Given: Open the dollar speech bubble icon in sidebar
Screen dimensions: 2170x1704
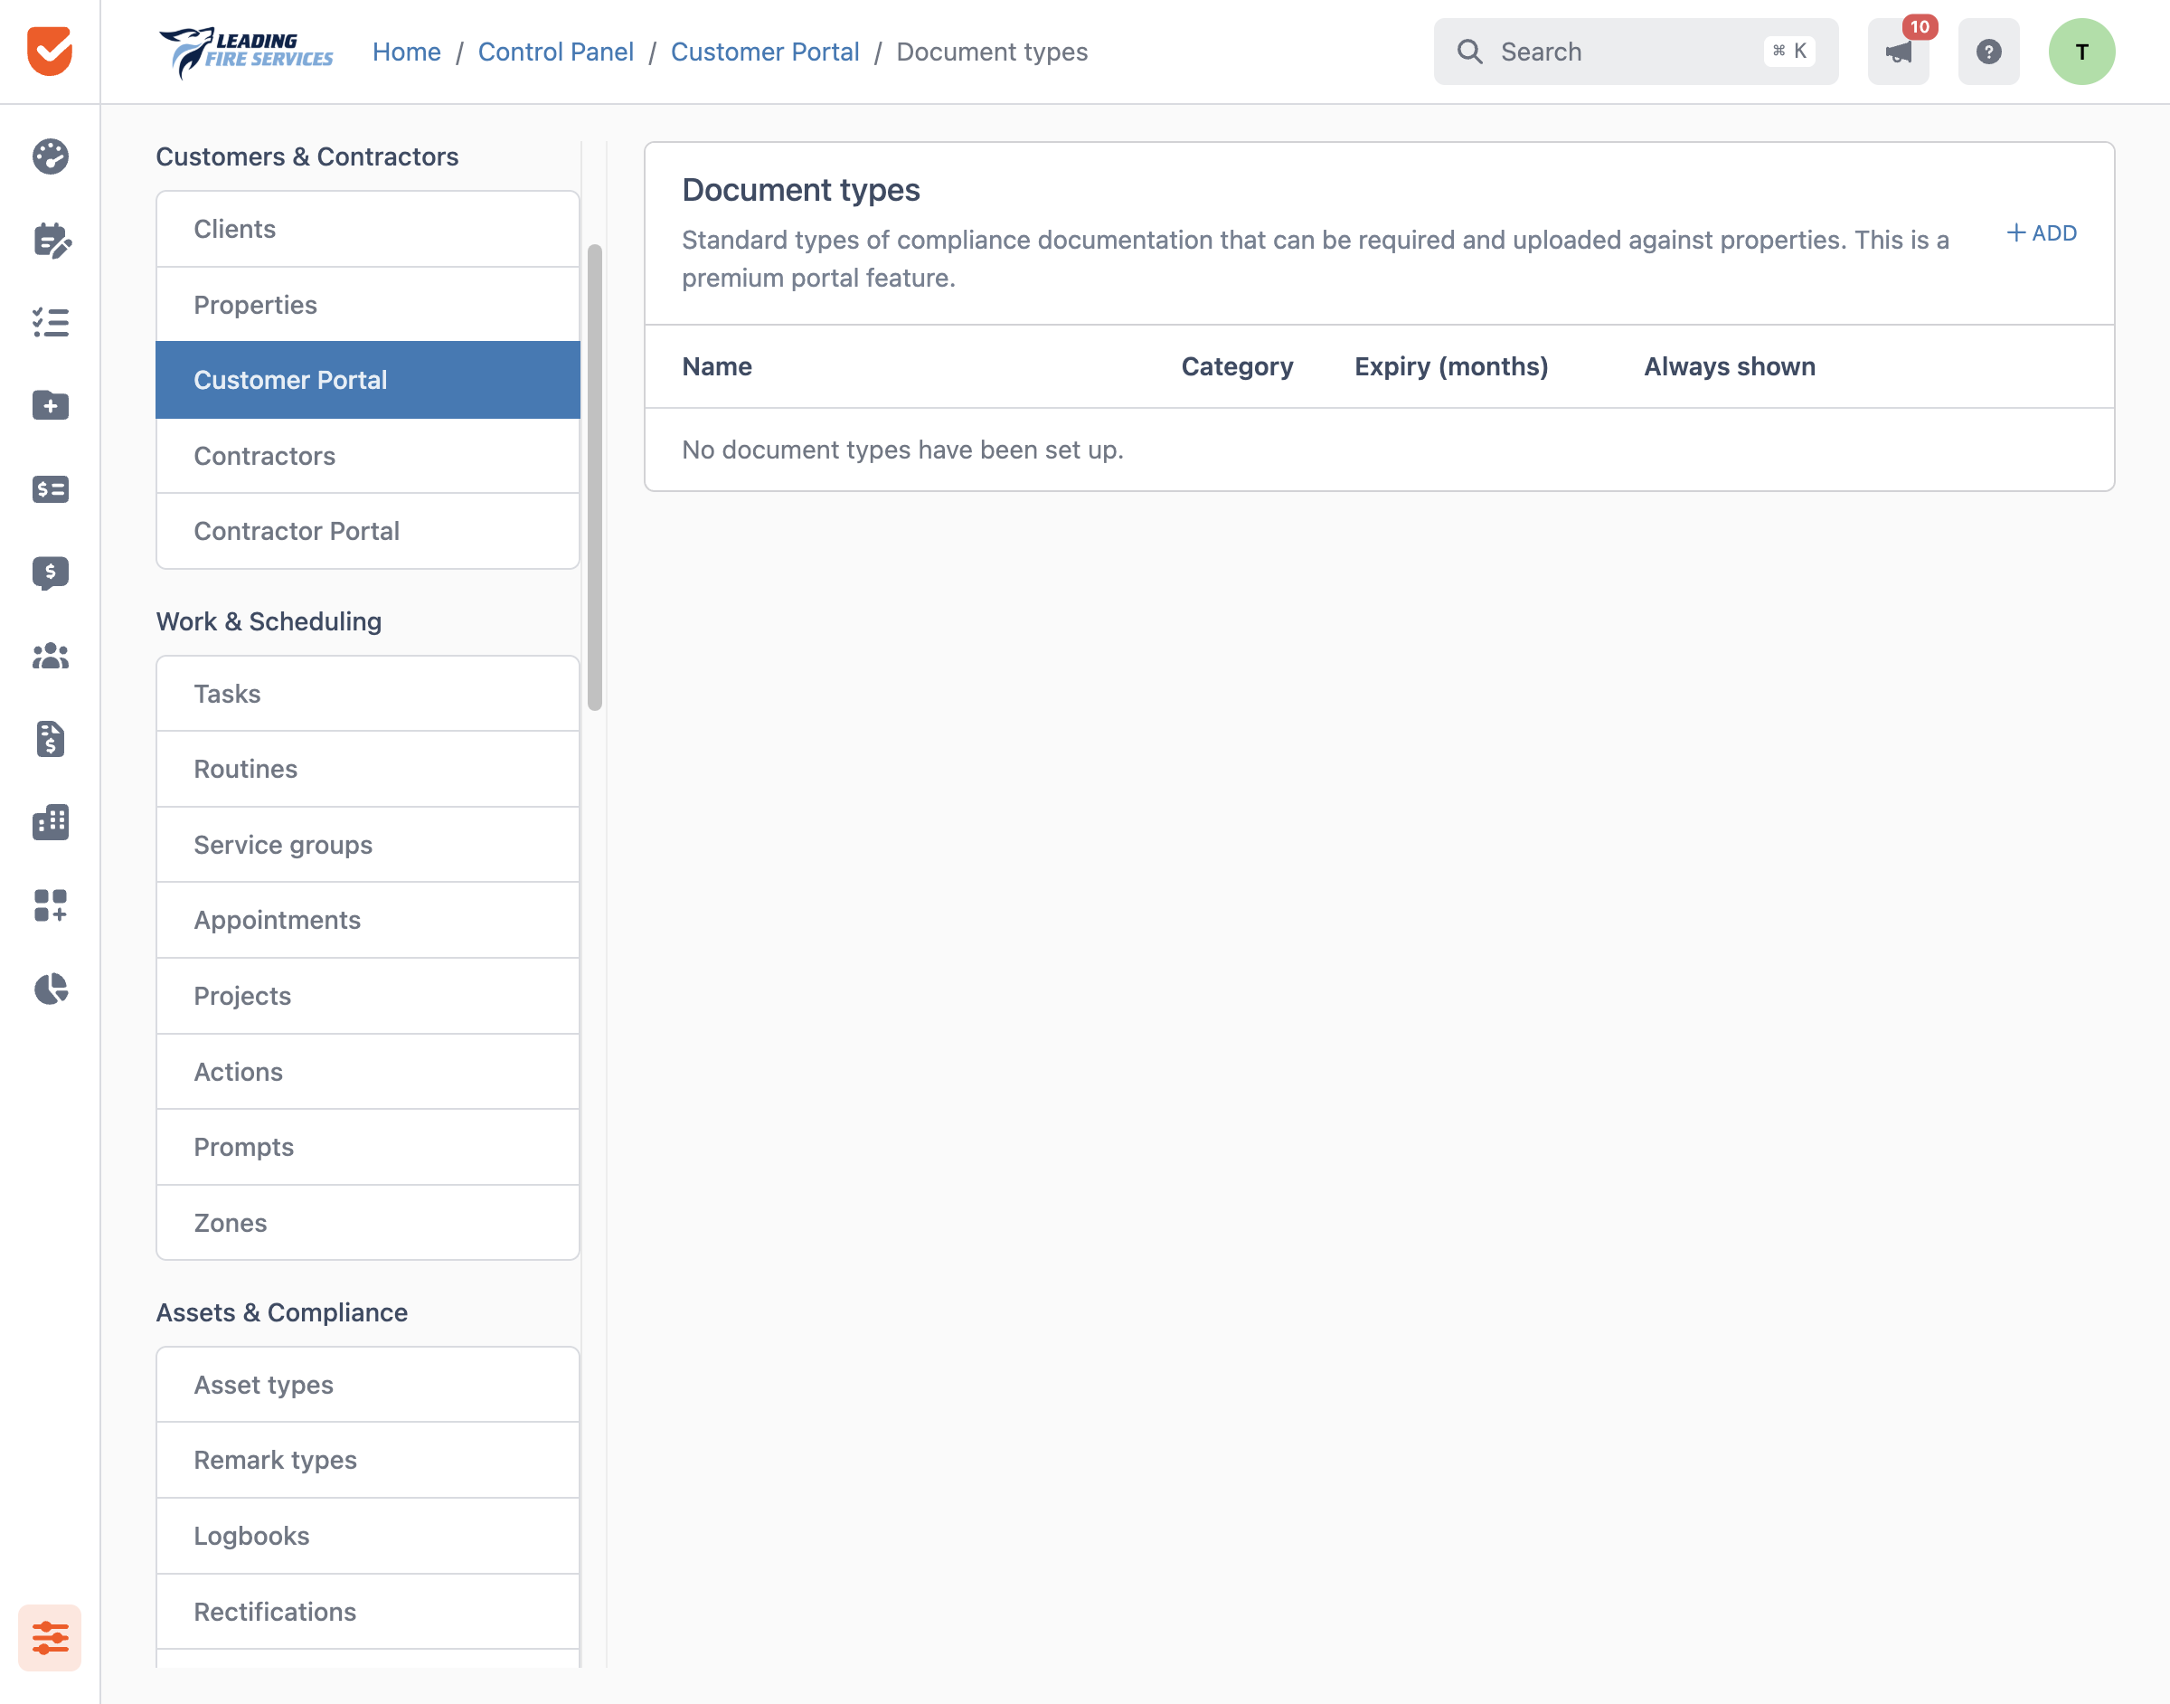Looking at the screenshot, I should [x=50, y=573].
